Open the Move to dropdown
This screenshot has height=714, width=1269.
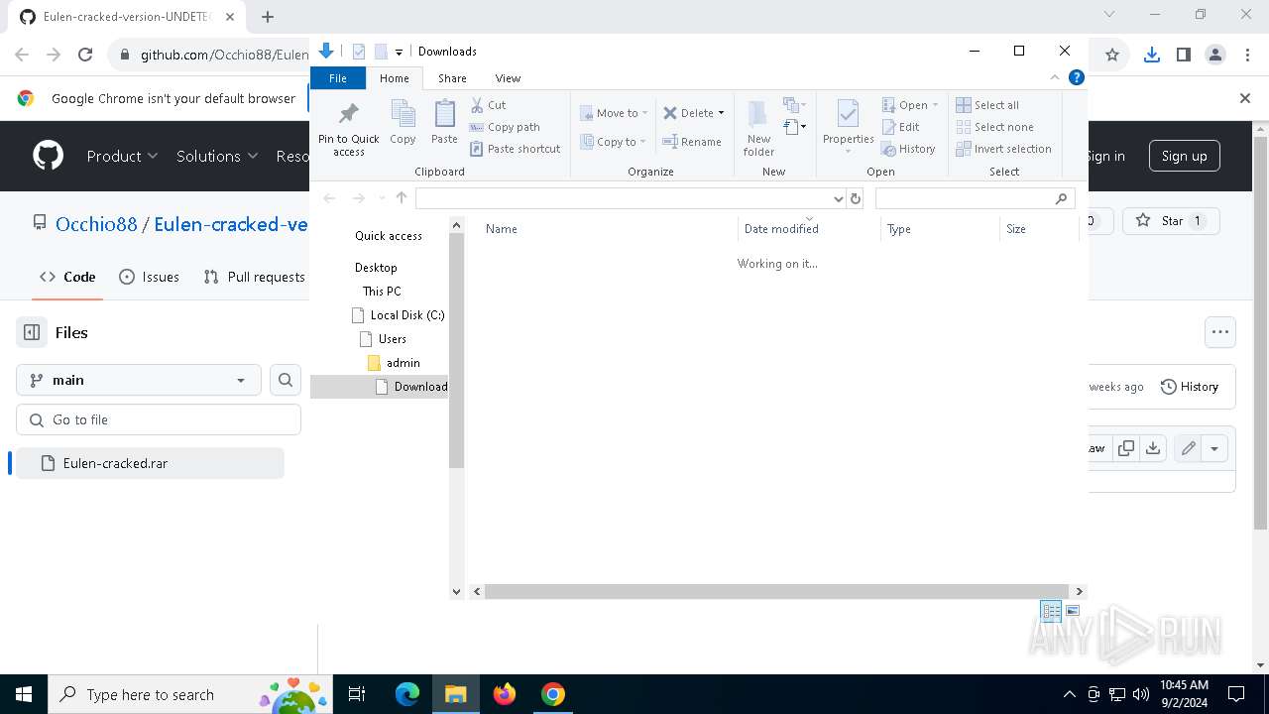click(x=614, y=113)
